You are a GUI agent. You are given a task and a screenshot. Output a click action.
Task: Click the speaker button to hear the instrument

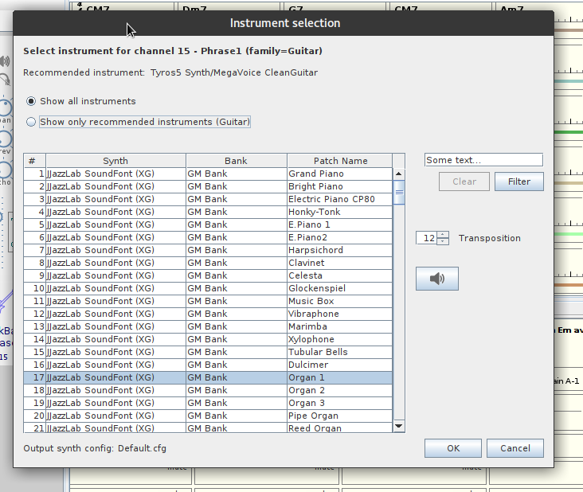(437, 279)
